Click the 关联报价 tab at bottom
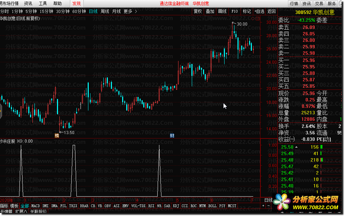Viewport: 345px width, 216px height. tap(38, 212)
